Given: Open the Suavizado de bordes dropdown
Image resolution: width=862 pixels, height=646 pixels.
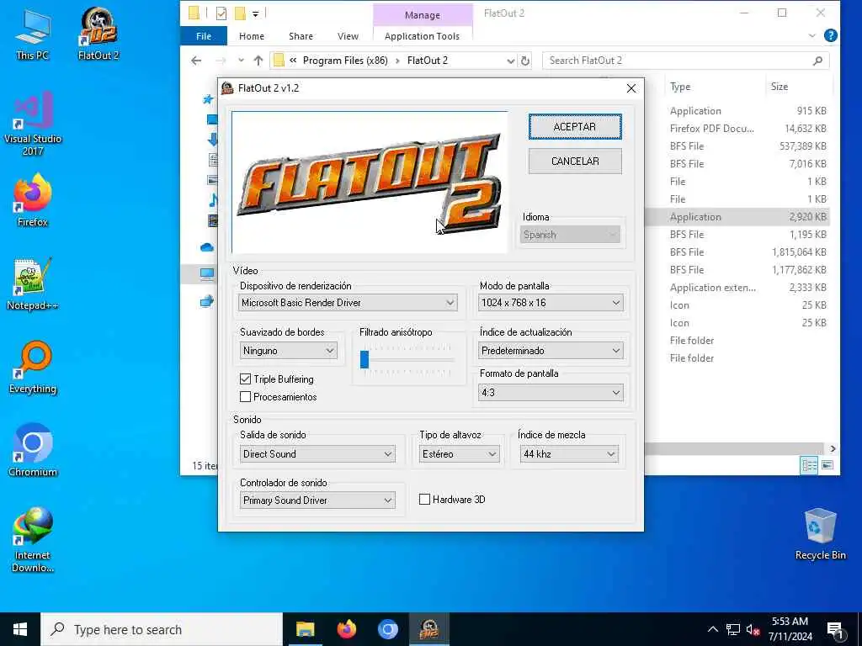Looking at the screenshot, I should coord(289,351).
